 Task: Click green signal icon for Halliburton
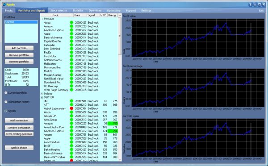point(71,64)
